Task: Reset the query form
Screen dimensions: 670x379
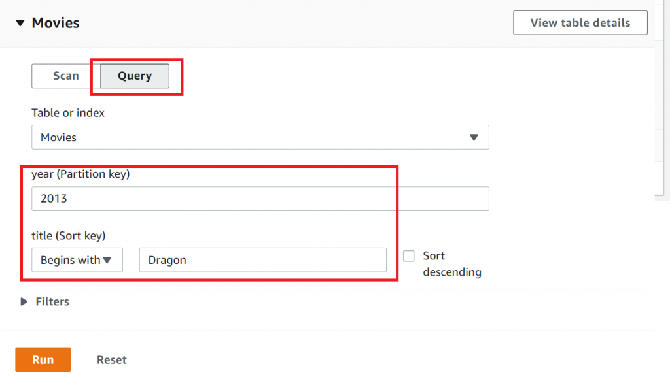Action: click(x=112, y=360)
